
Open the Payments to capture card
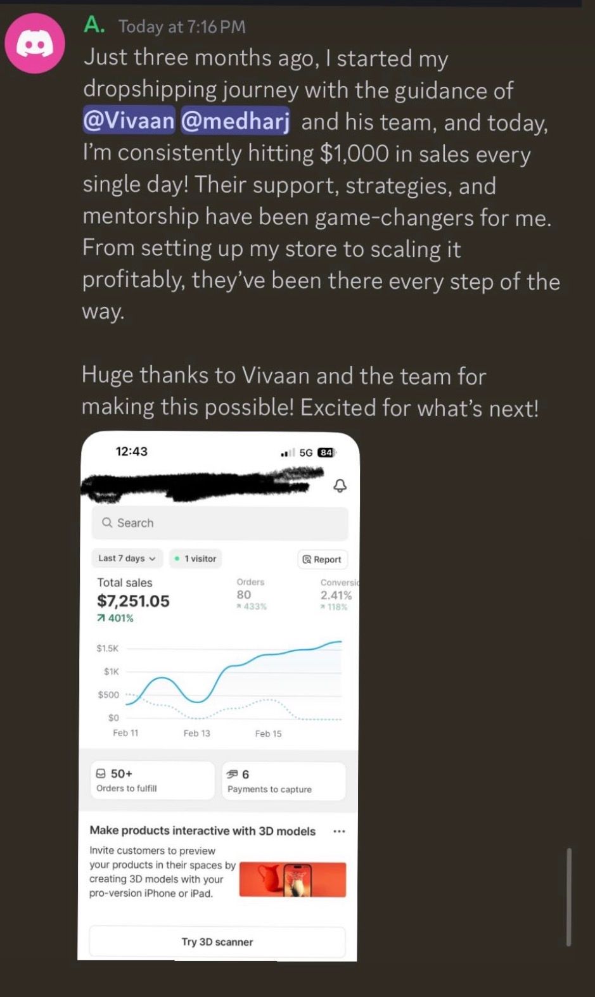click(x=284, y=781)
